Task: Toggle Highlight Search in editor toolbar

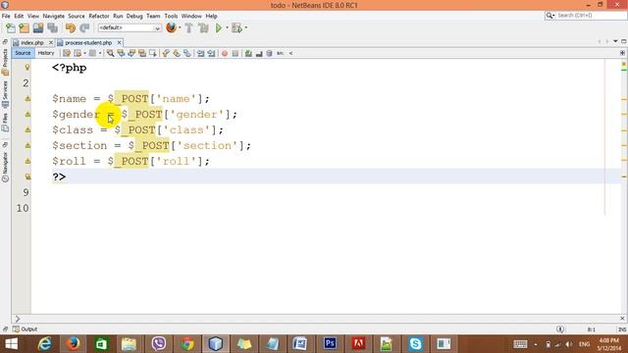Action: pos(142,53)
